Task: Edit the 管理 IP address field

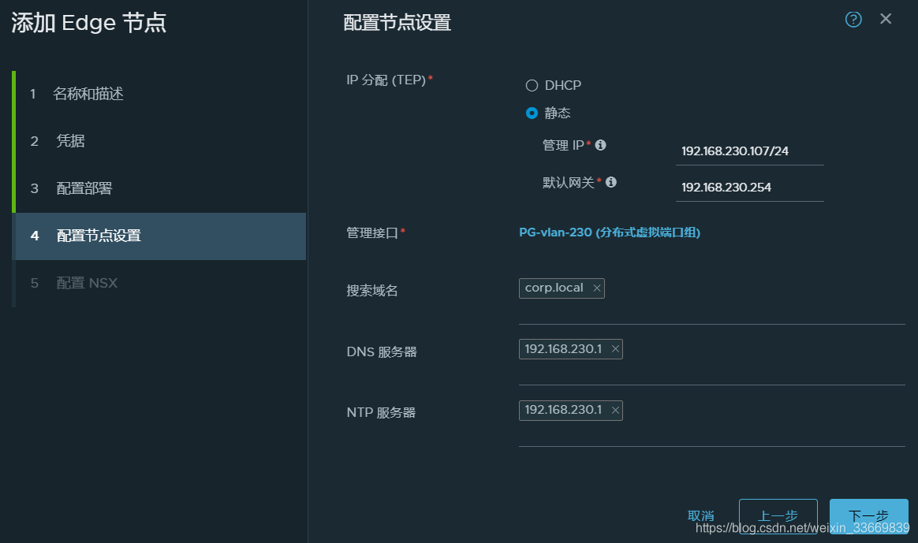Action: pyautogui.click(x=749, y=151)
